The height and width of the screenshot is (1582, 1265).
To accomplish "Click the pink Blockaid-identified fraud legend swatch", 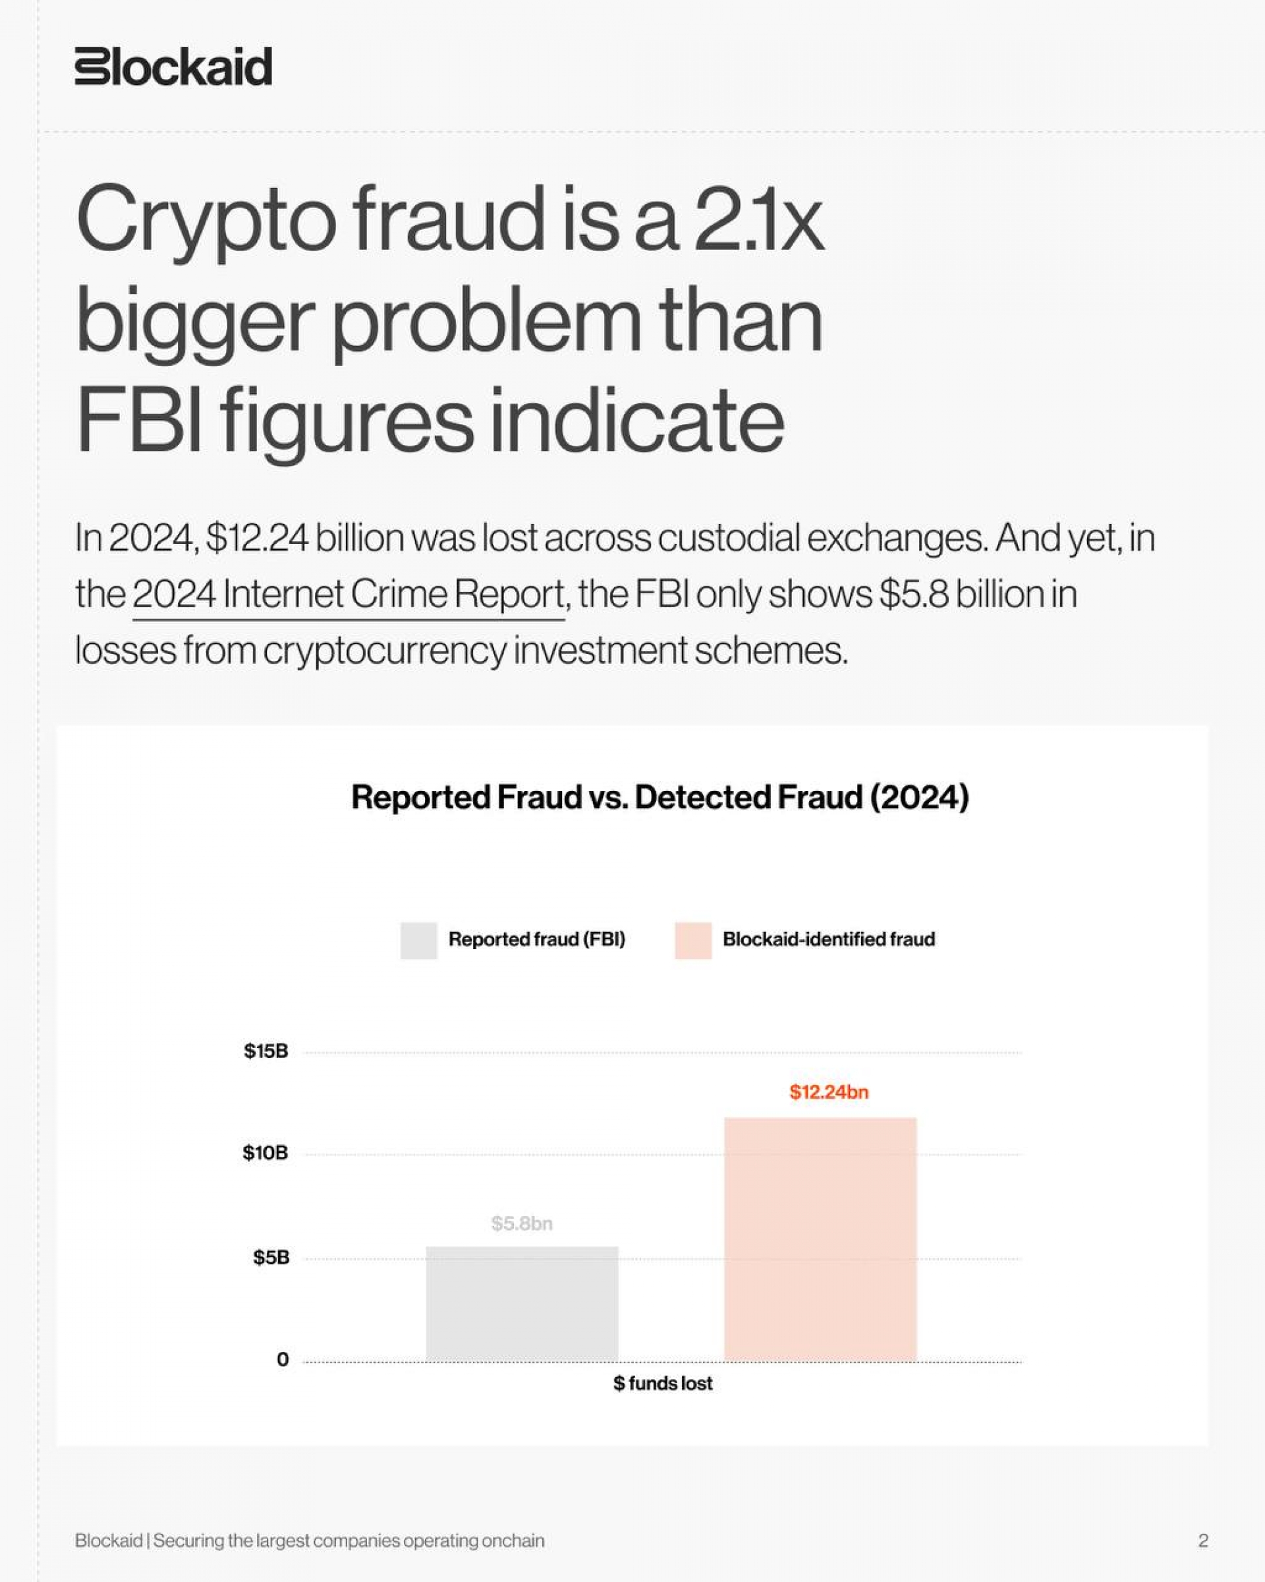I will click(x=693, y=940).
